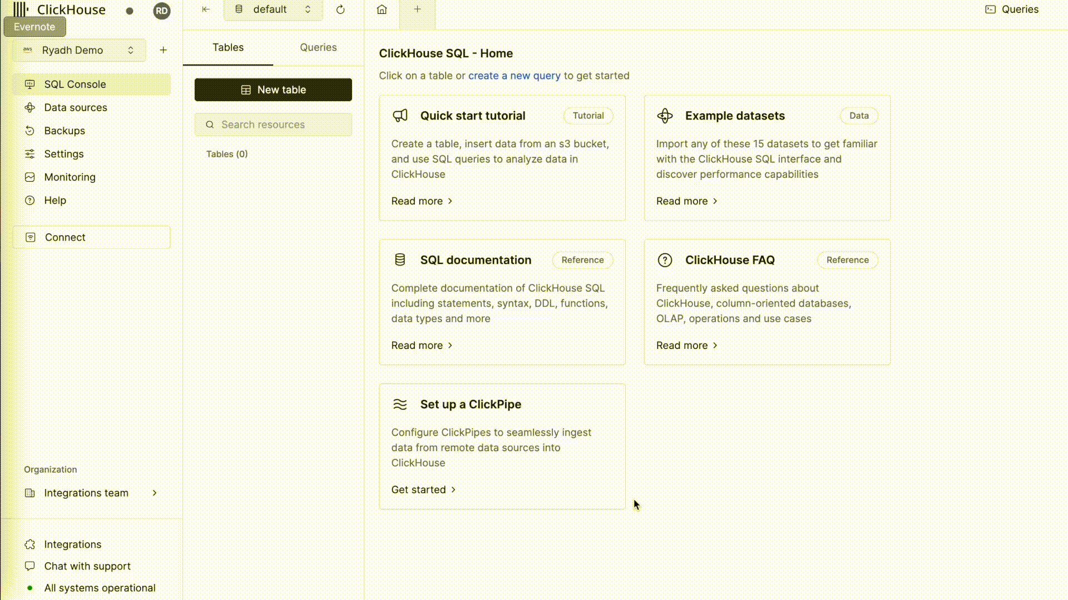The height and width of the screenshot is (600, 1068).
Task: Click the refresh database icon
Action: (x=340, y=9)
